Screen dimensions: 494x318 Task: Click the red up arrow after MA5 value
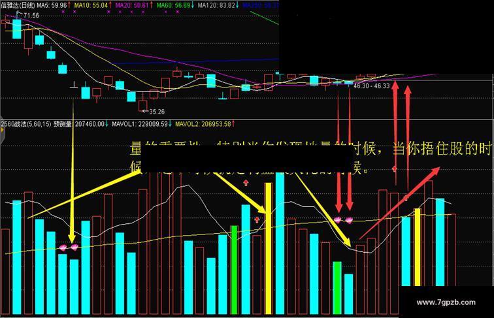click(69, 5)
